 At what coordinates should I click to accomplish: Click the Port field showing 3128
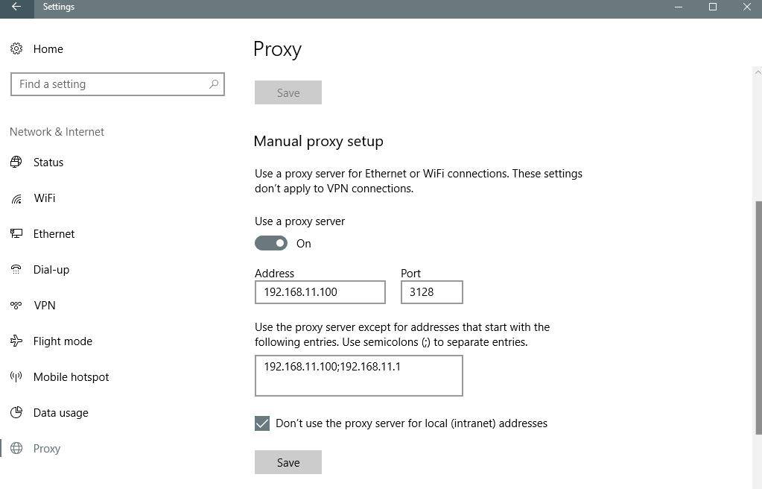tap(431, 292)
